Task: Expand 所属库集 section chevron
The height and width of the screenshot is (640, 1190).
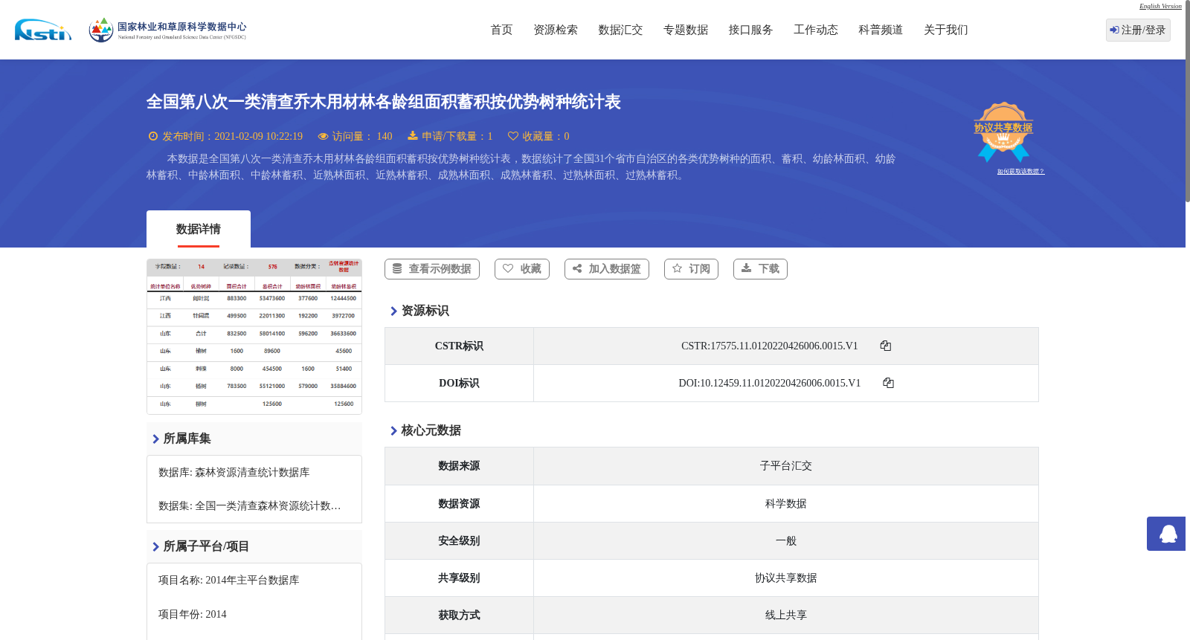Action: (155, 439)
